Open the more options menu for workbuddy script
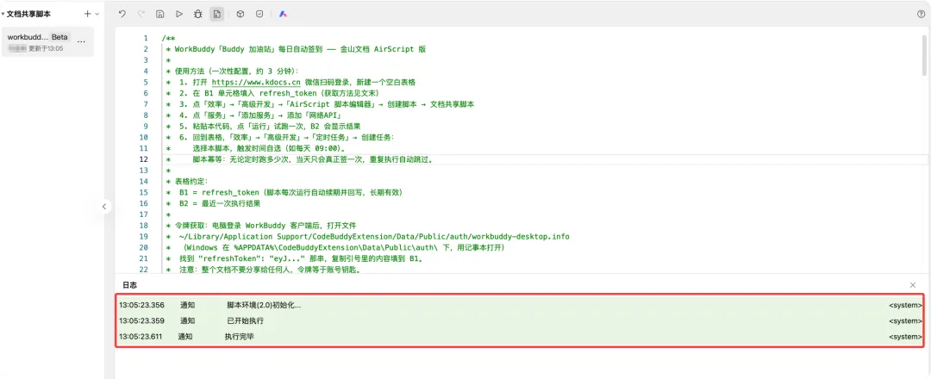Image resolution: width=931 pixels, height=379 pixels. tap(81, 41)
